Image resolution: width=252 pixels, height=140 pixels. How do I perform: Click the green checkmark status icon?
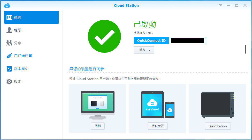[104, 36]
